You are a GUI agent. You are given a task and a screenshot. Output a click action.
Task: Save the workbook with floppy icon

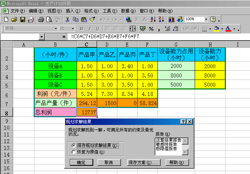[x=23, y=20]
